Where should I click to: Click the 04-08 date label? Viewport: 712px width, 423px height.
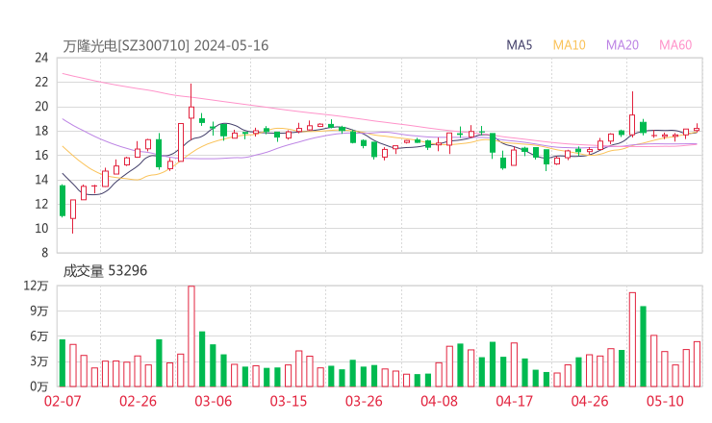[439, 401]
